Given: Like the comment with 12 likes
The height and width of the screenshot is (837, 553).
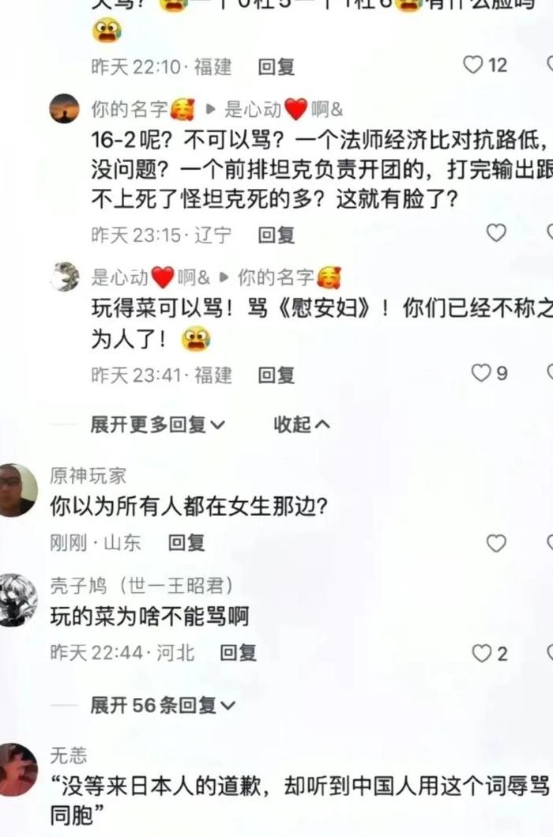Looking at the screenshot, I should (473, 65).
